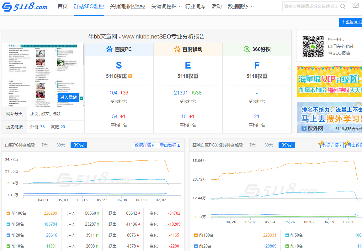This screenshot has height=251, width=362.
Task: Click the 百度PC 受宠排名 value 104
Action: [x=113, y=93]
